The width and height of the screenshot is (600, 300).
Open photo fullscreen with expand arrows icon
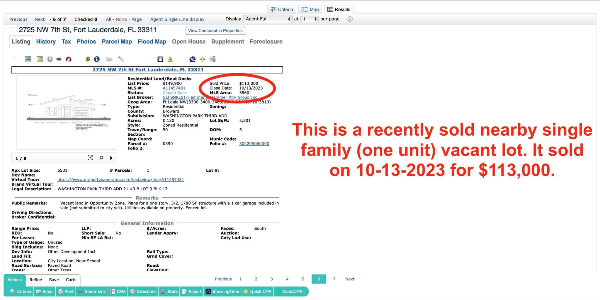[x=90, y=158]
